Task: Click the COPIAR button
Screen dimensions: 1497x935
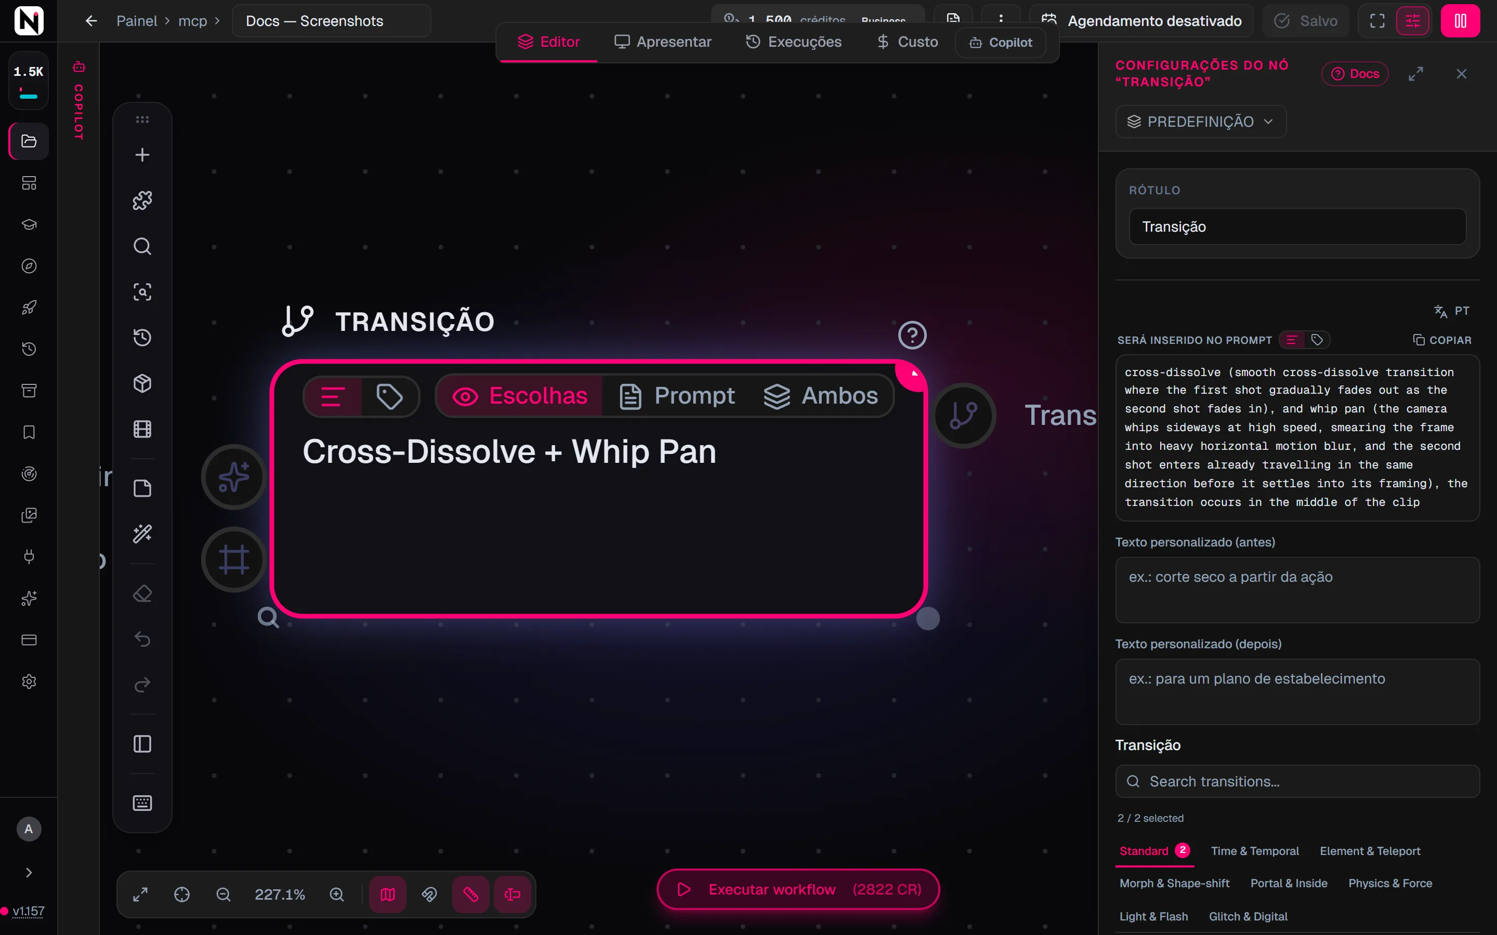Action: 1442,340
